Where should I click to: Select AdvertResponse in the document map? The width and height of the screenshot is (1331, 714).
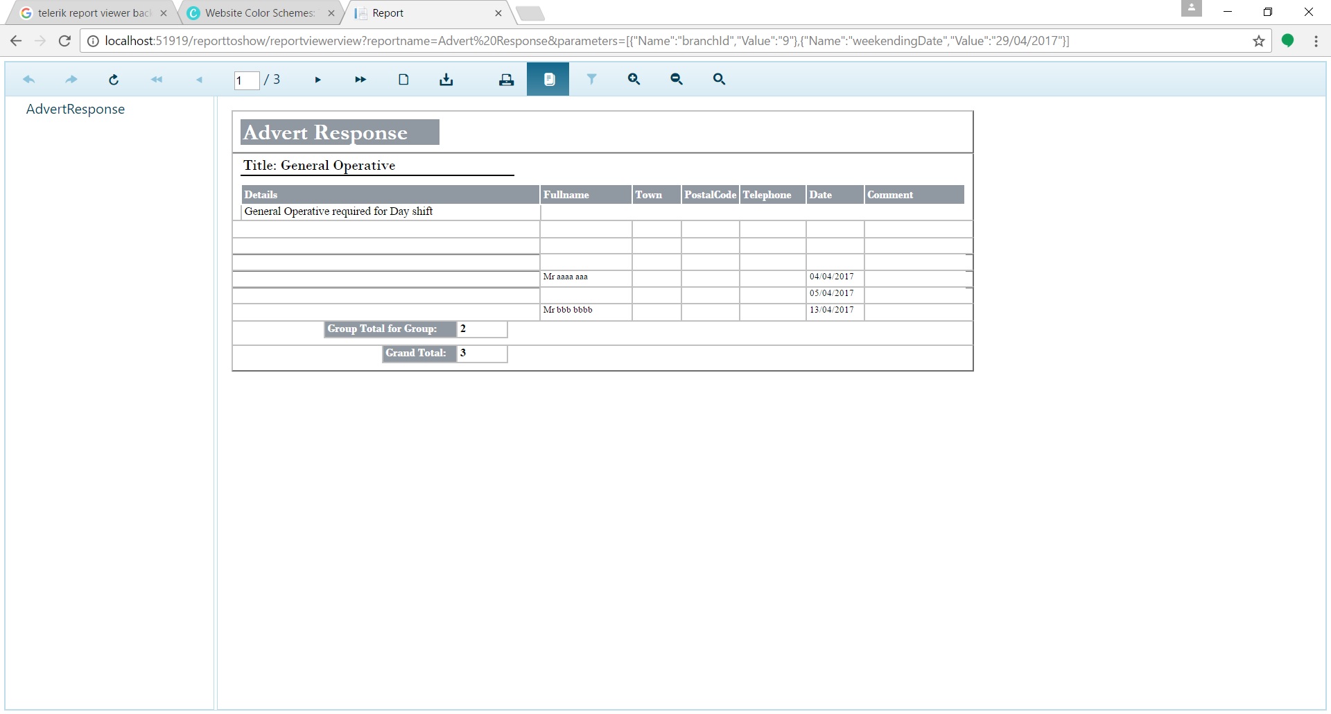coord(76,109)
